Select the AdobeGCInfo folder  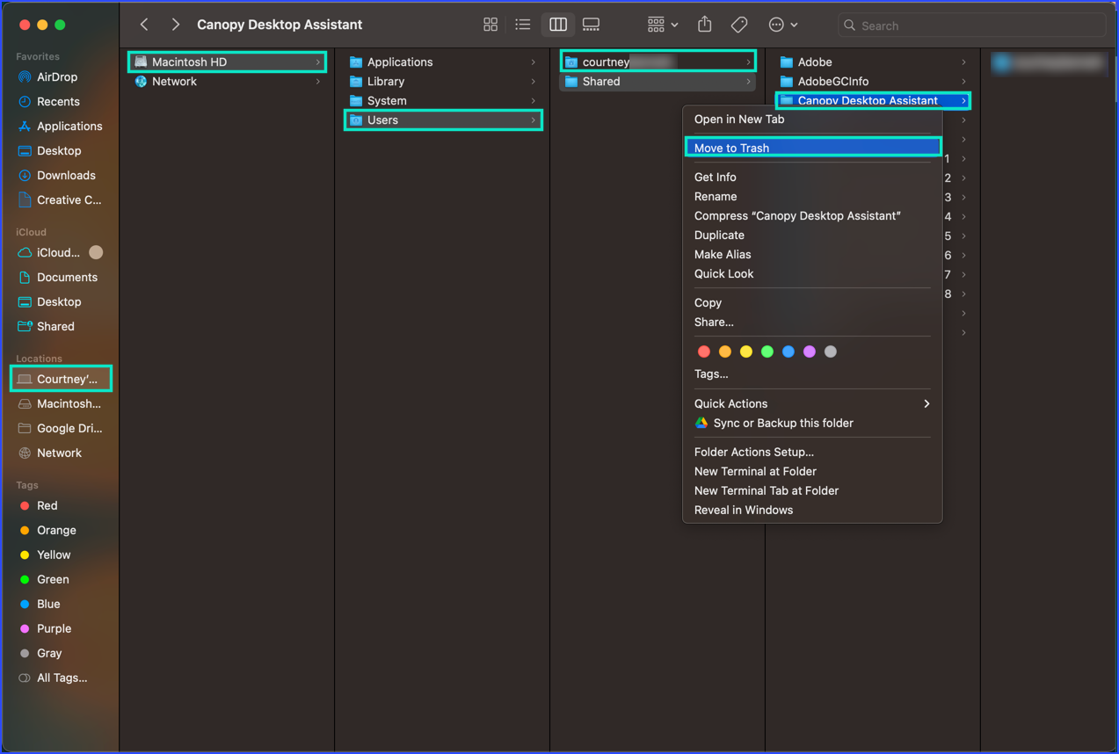point(873,82)
